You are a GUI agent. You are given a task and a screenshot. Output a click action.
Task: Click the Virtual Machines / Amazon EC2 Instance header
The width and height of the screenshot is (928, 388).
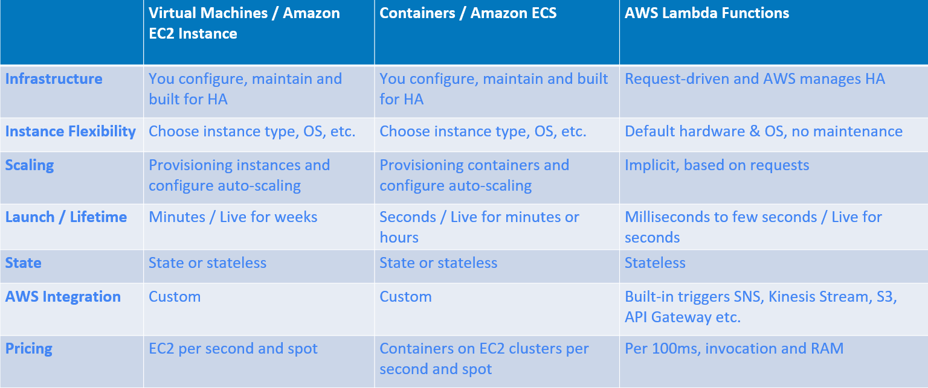(245, 23)
